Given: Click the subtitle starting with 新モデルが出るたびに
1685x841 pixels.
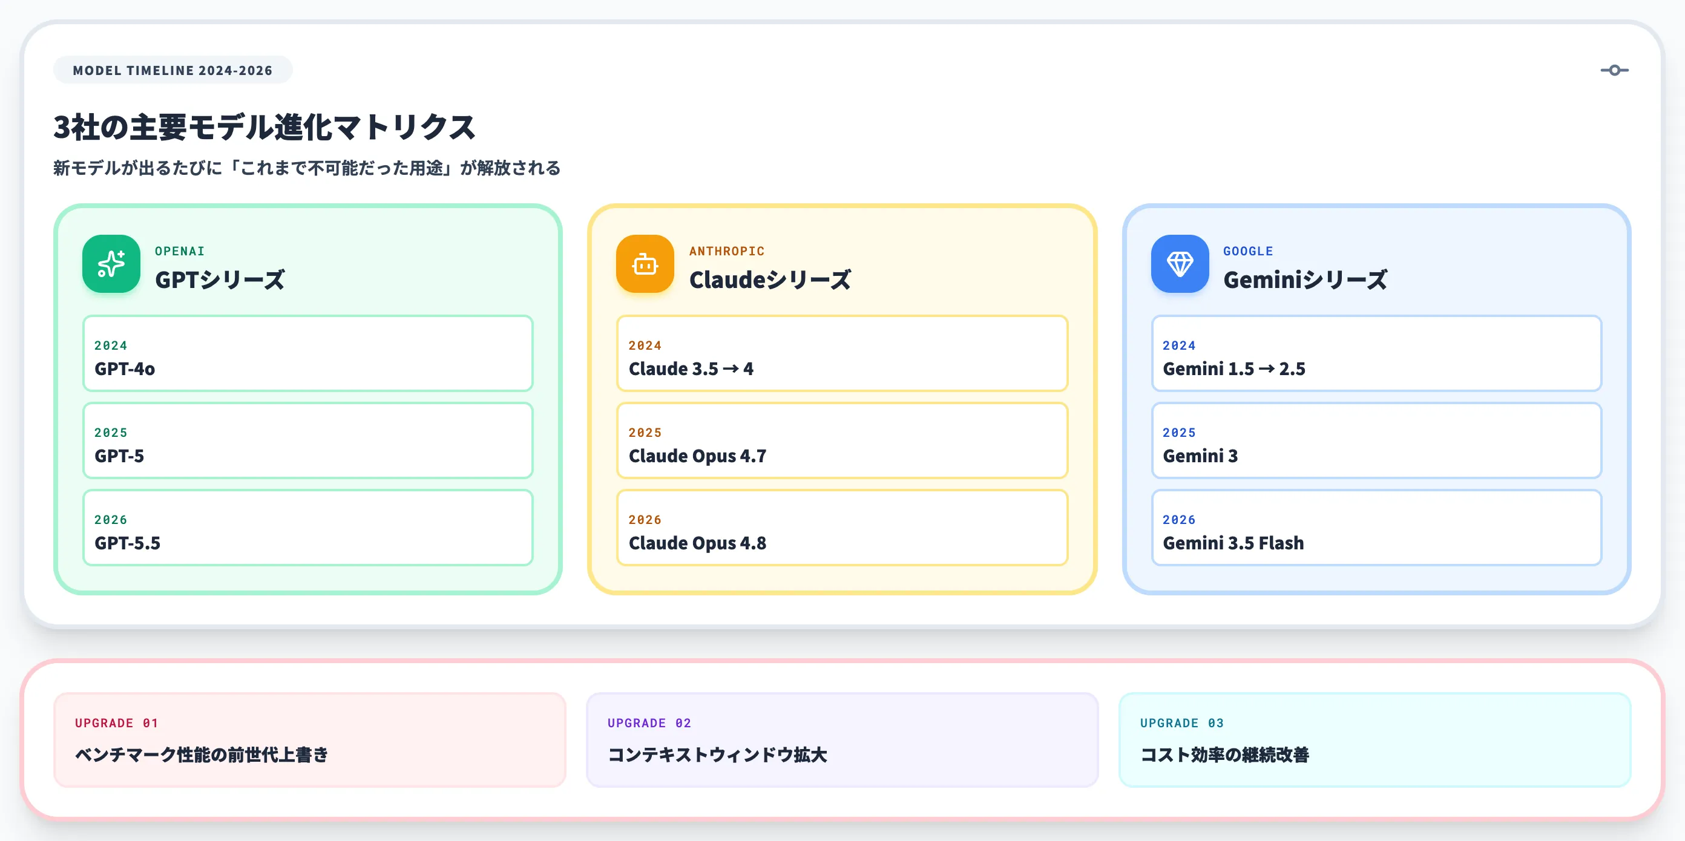Looking at the screenshot, I should coord(307,168).
